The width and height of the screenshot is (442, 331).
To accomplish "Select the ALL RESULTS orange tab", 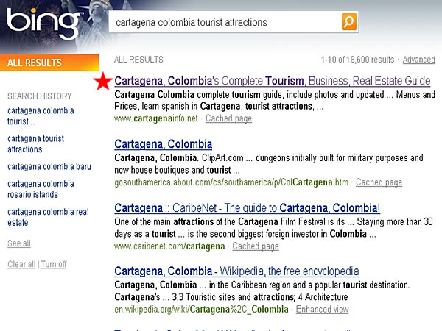I will [49, 63].
